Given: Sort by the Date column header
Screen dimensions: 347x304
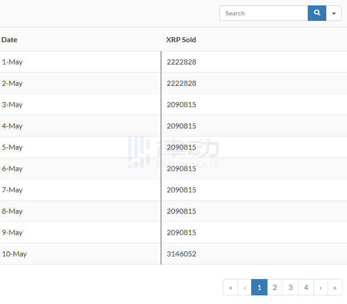Looking at the screenshot, I should click(x=9, y=40).
